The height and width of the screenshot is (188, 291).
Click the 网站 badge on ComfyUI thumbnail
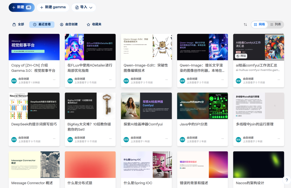241,56
